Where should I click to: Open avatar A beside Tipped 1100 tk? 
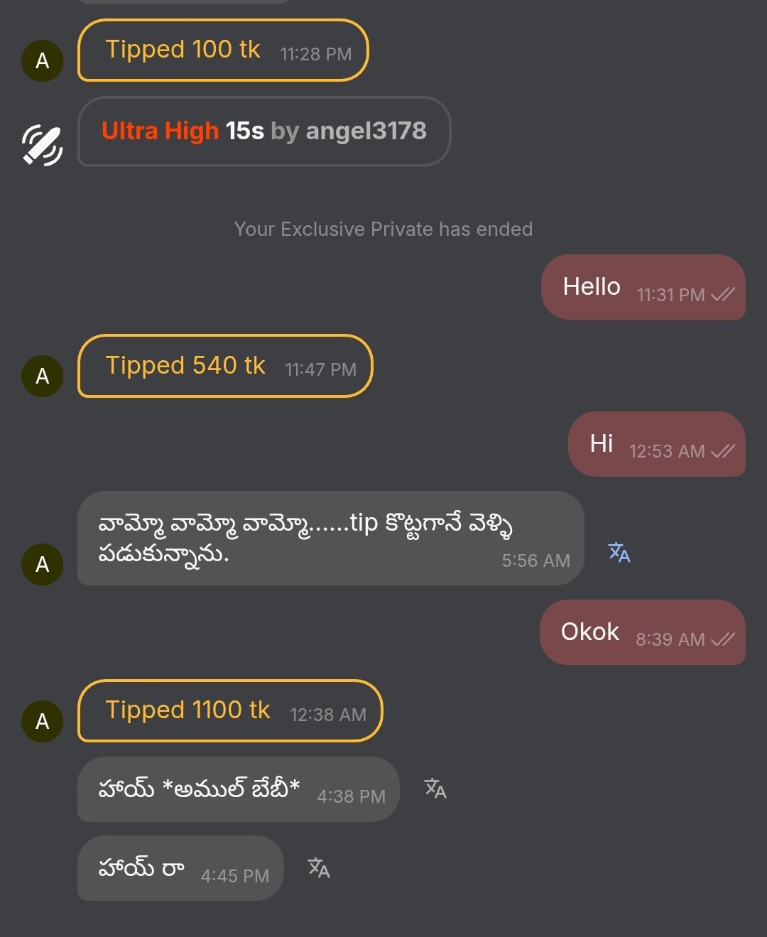pos(43,721)
